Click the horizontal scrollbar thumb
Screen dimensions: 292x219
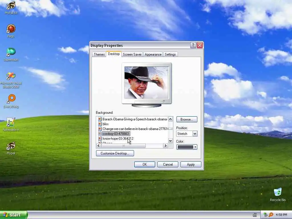pos(123,146)
